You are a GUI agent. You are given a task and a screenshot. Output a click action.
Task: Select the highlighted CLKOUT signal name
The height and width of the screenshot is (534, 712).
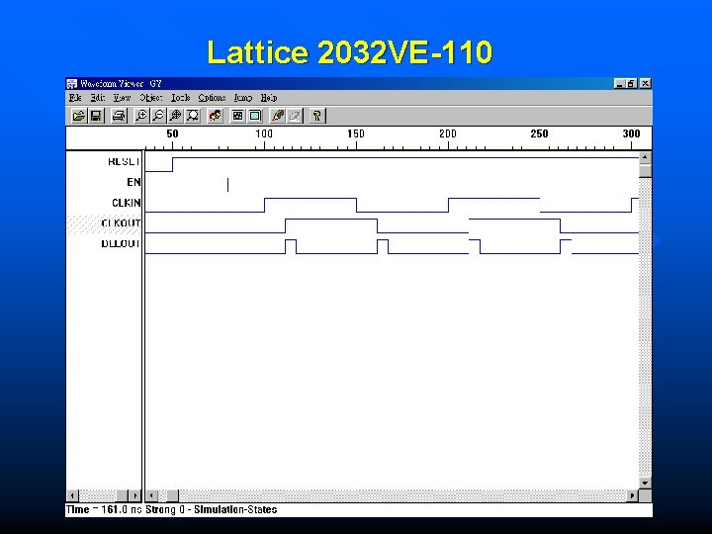121,223
